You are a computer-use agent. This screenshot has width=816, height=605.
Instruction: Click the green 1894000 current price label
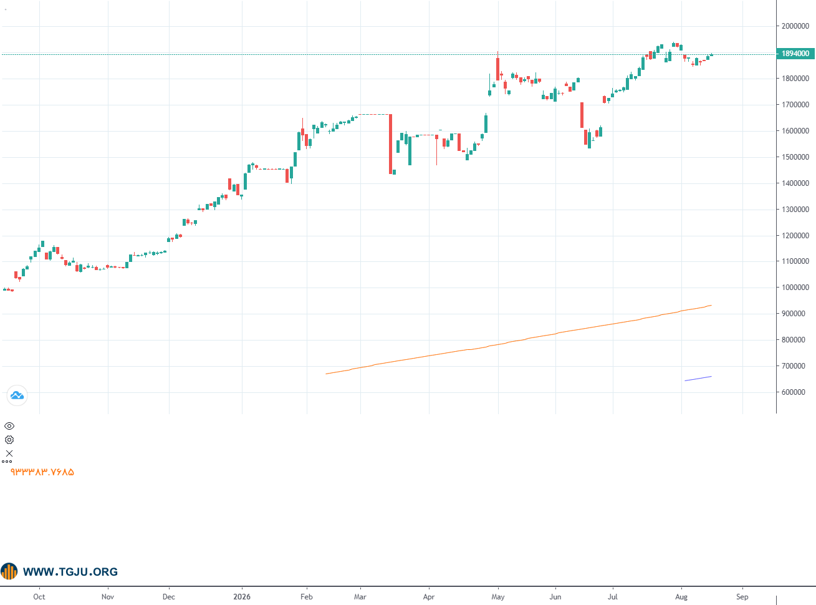pyautogui.click(x=795, y=54)
